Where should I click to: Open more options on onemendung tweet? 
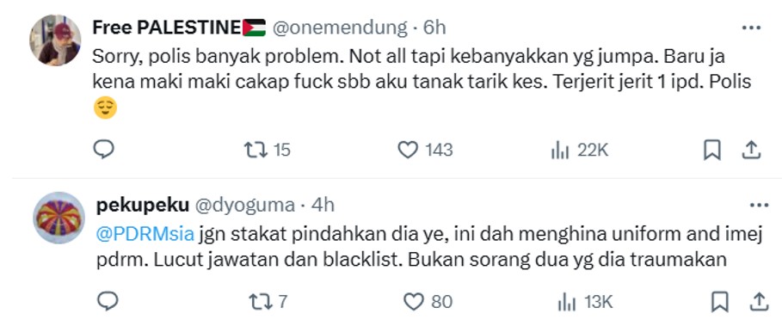click(751, 28)
